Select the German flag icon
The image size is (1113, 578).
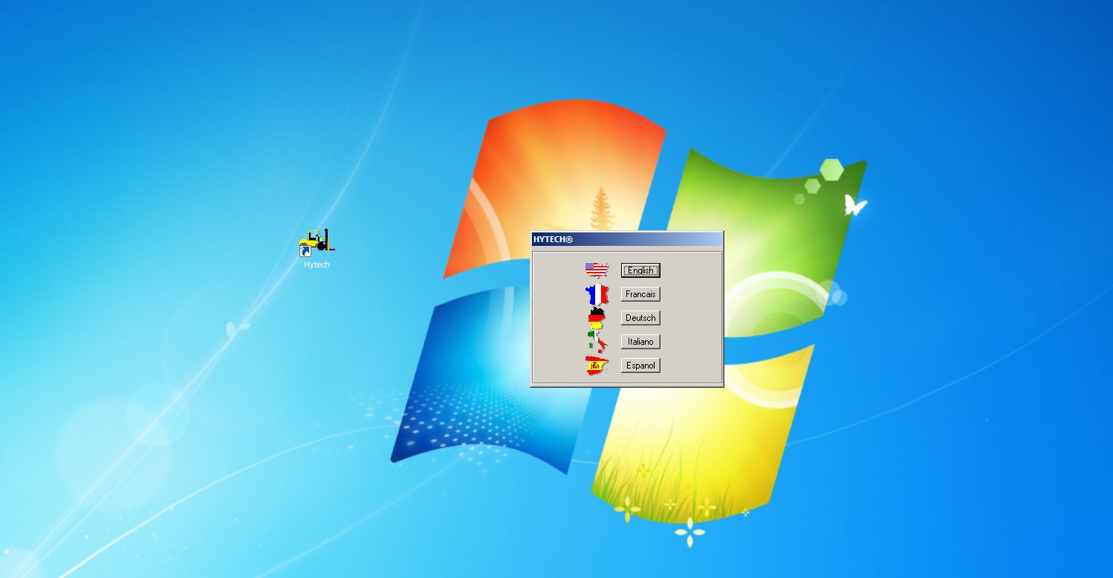pos(596,318)
